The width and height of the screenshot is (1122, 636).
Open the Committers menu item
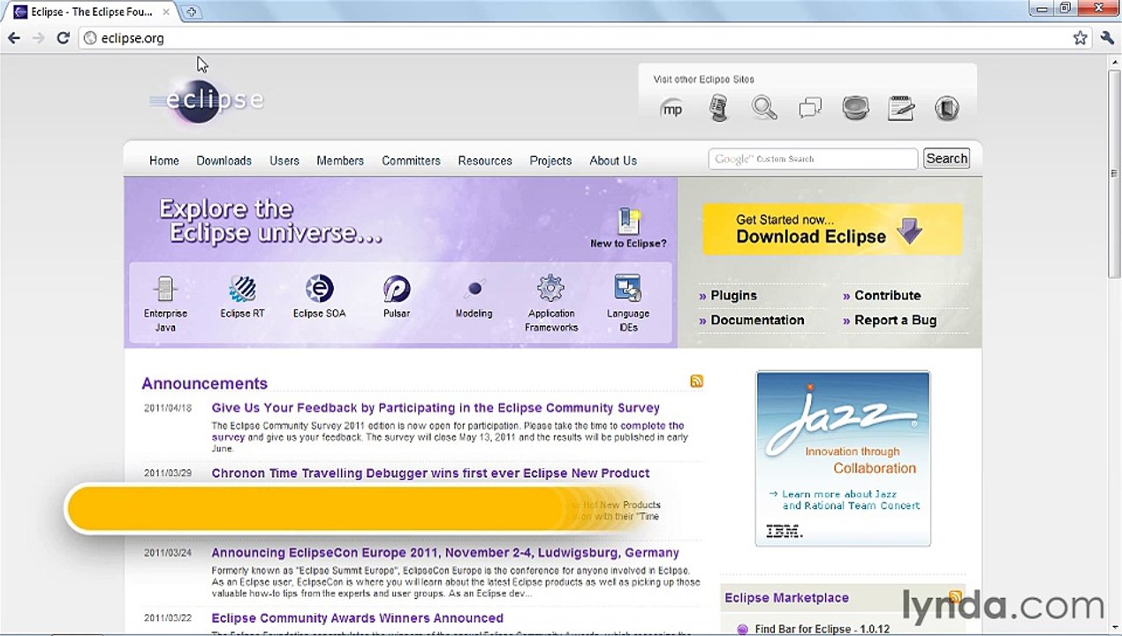pos(411,161)
